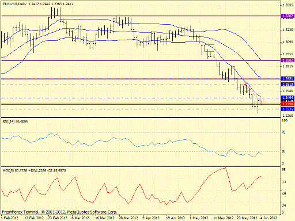This screenshot has height=221, width=295.
Task: Click the blue 1.2335 price level tag
Action: tap(288, 109)
